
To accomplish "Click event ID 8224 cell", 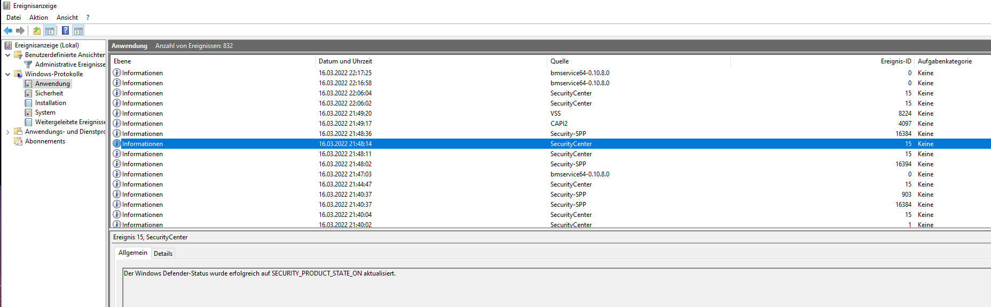I will point(905,113).
